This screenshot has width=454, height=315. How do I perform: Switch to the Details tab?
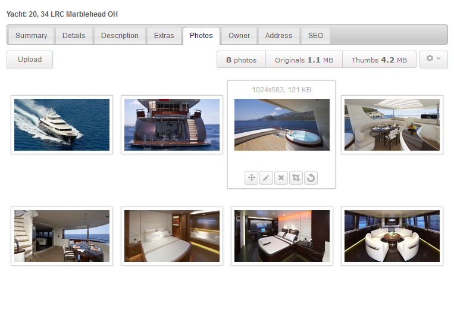coord(74,36)
